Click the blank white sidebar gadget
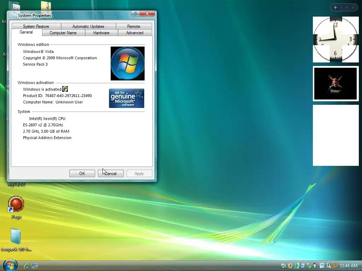The image size is (362, 271). [336, 135]
